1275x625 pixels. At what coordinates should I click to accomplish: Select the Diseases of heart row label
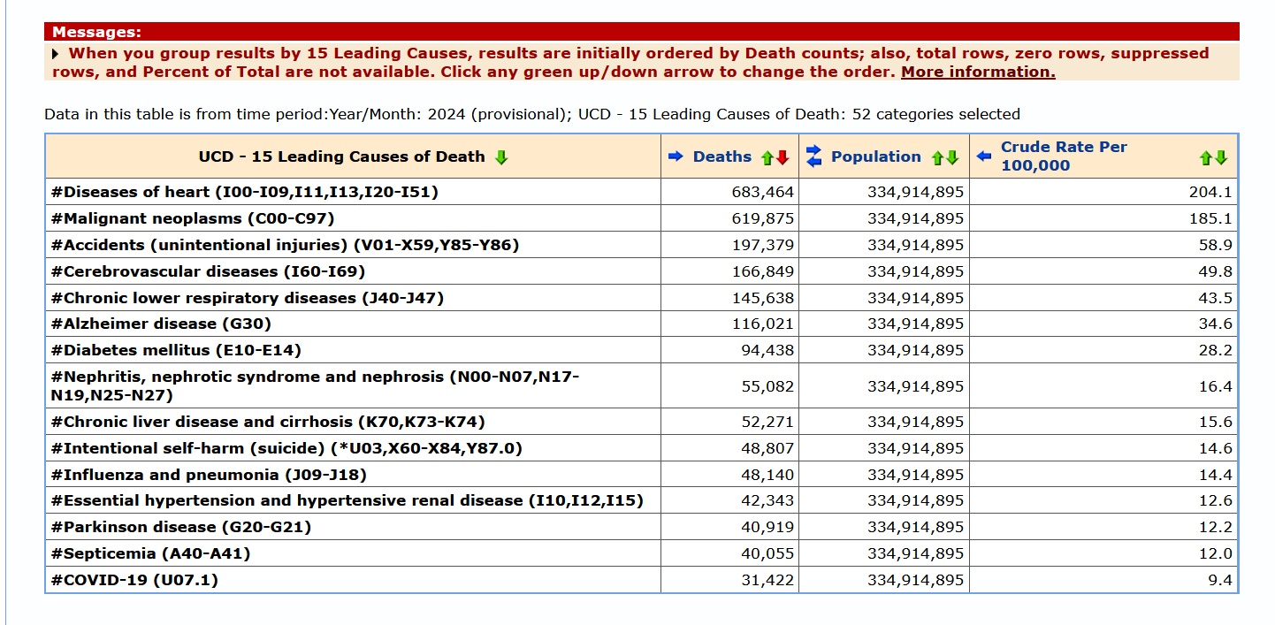(245, 192)
